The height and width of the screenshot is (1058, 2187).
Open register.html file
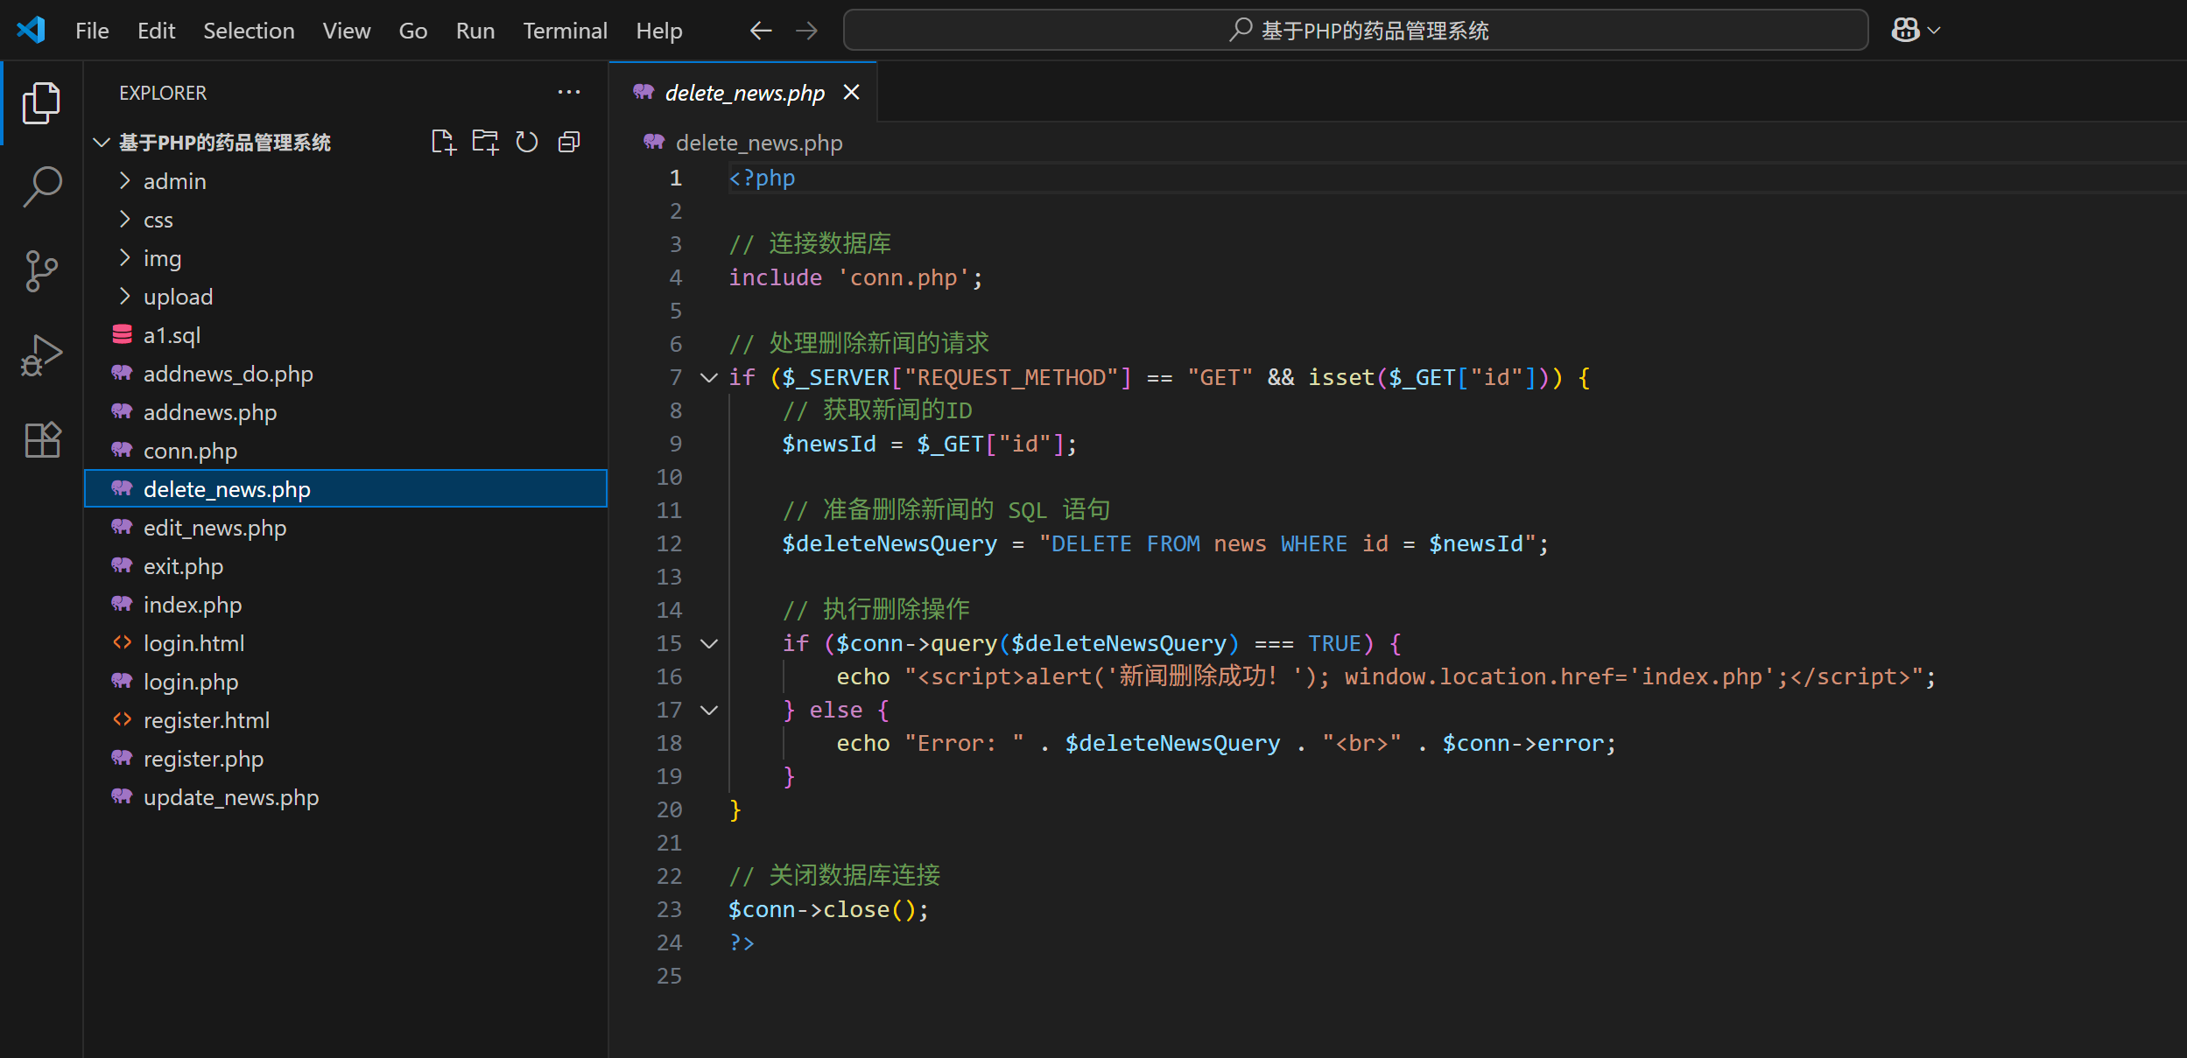(x=346, y=720)
